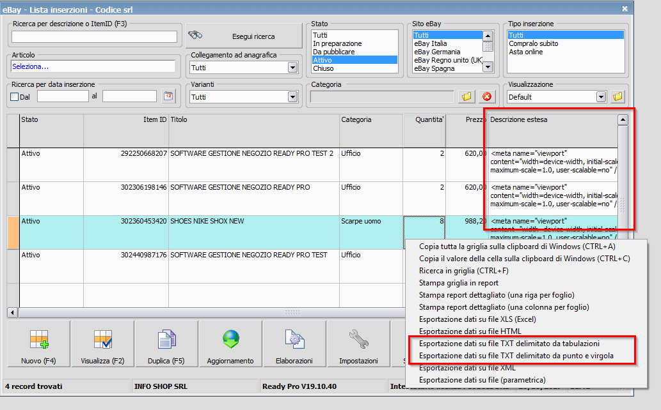Expand the Collegamento ad anagrafica dropdown

coord(292,67)
